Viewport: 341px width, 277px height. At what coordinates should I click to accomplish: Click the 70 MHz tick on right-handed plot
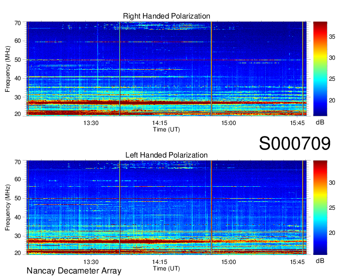click(18, 23)
